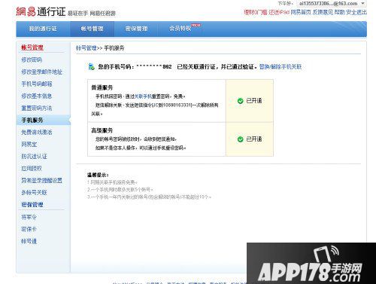Click the red 帐号管理 sidebar heading

tap(32, 47)
